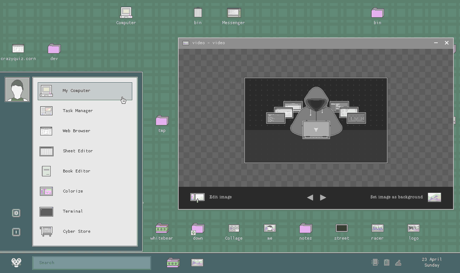
Task: Close the video window
Action: click(447, 43)
